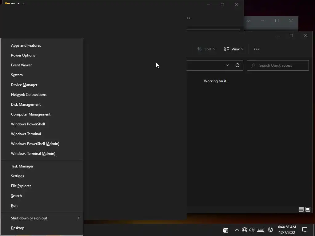Click See more ellipsis in File Explorer toolbar
This screenshot has width=315, height=236.
[x=256, y=49]
